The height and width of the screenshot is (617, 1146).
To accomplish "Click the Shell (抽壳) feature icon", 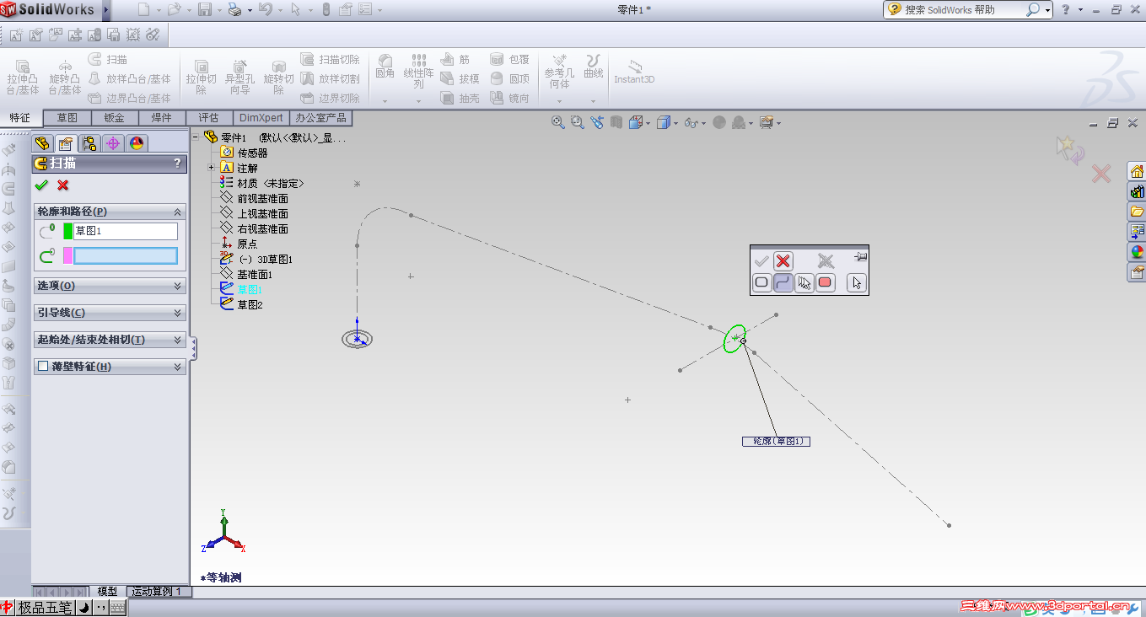I will (x=447, y=97).
